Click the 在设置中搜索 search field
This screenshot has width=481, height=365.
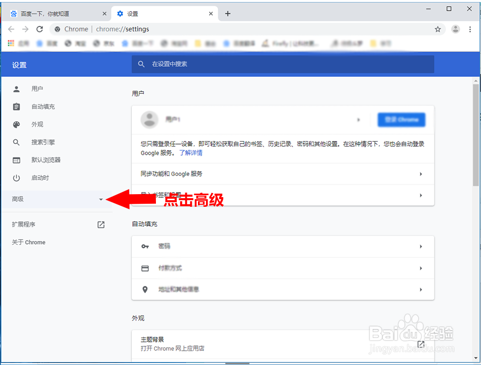pyautogui.click(x=283, y=64)
